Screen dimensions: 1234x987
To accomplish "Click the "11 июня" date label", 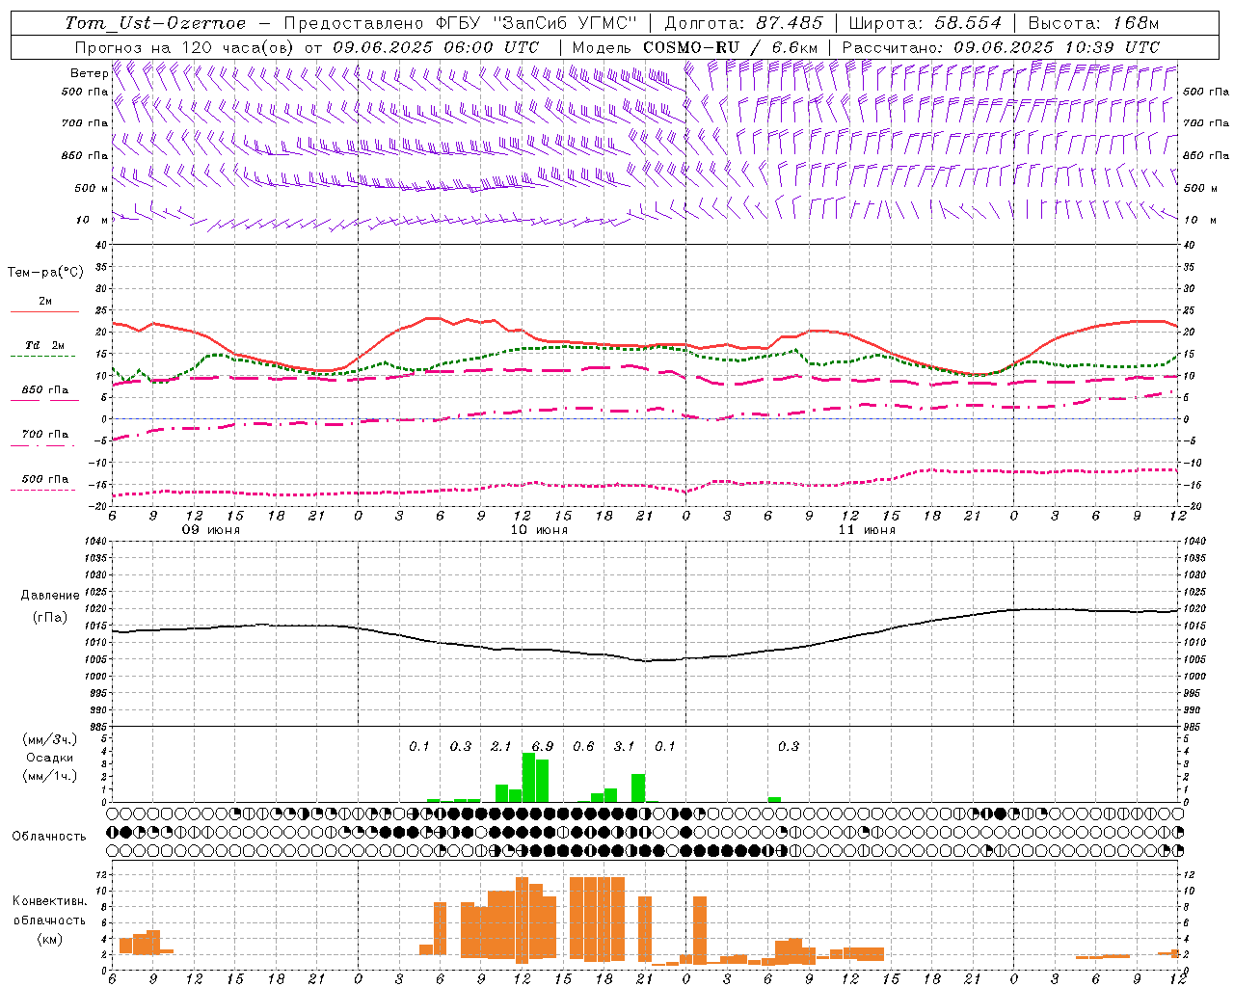I will pos(867,530).
